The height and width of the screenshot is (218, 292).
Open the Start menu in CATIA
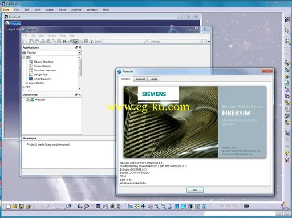(x=6, y=10)
